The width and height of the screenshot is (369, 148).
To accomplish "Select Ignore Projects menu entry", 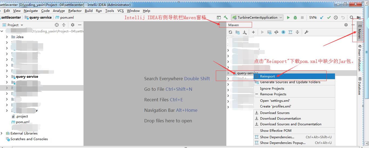I will click(294, 89).
